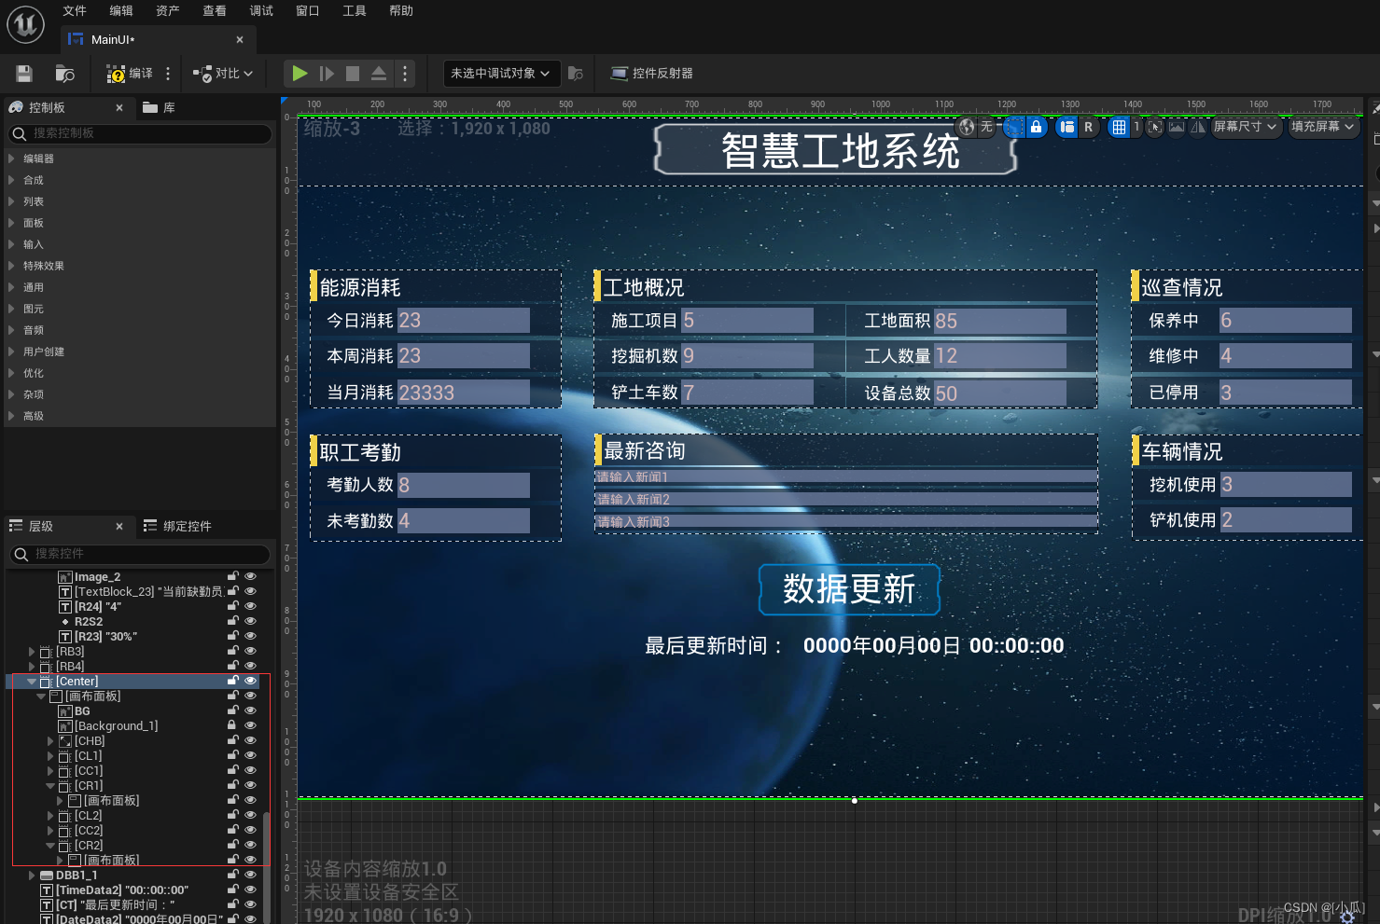Image resolution: width=1380 pixels, height=924 pixels.
Task: Open compile options three-dot menu beside 编译
Action: click(x=168, y=74)
